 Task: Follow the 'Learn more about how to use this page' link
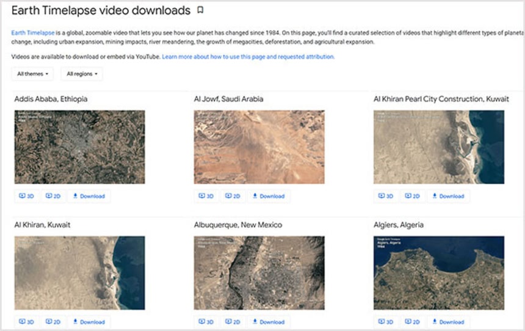(x=248, y=57)
